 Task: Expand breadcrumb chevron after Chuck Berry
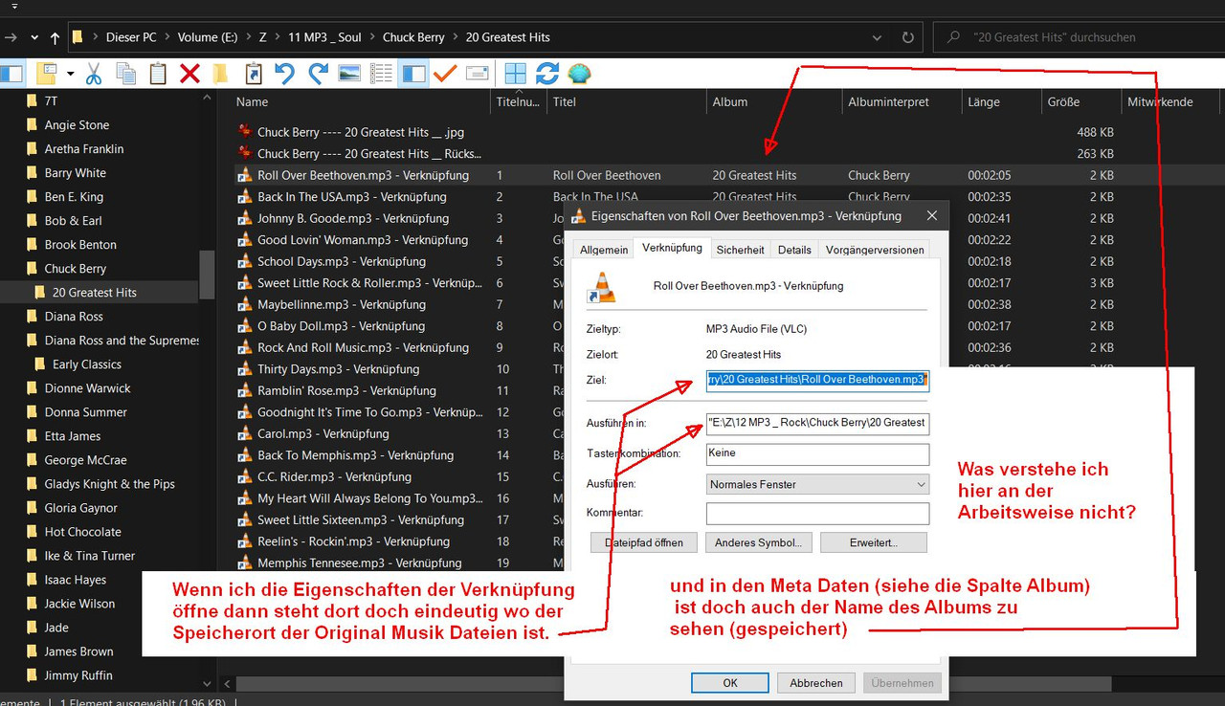(455, 37)
